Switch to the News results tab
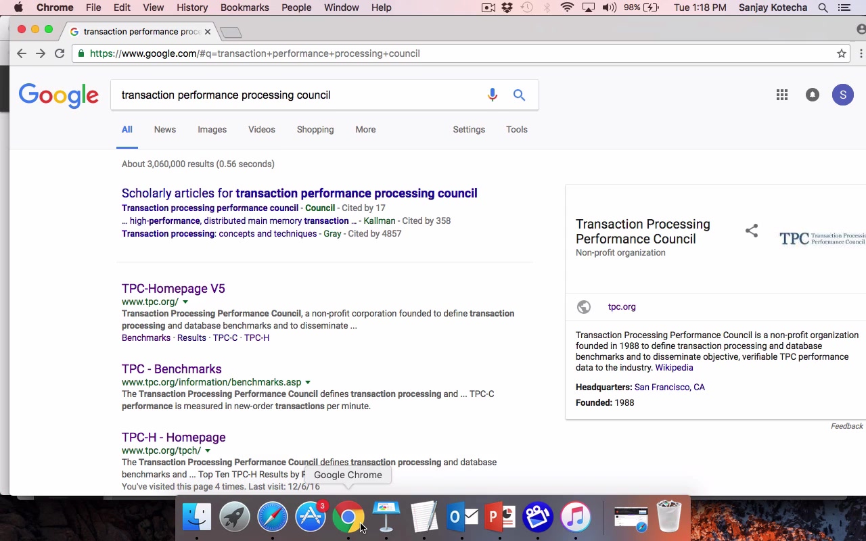 coord(165,130)
